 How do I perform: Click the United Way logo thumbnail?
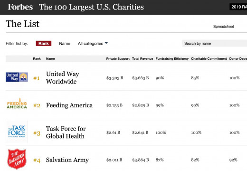(x=17, y=77)
